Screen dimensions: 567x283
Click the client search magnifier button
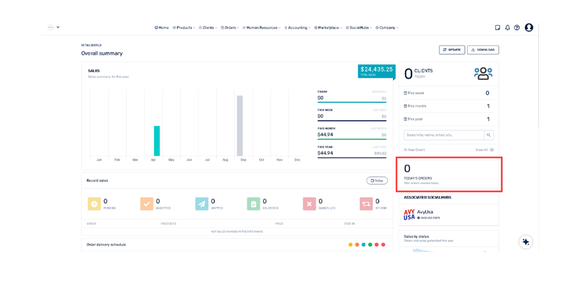489,135
